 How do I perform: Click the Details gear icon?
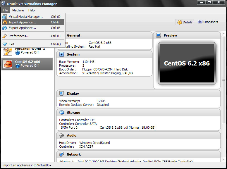coord(180,22)
